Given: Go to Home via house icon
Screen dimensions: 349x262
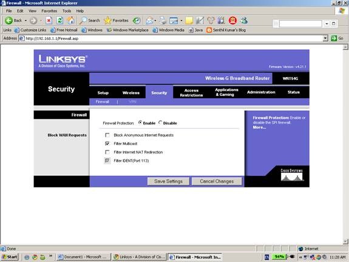Looking at the screenshot, I should (x=71, y=20).
